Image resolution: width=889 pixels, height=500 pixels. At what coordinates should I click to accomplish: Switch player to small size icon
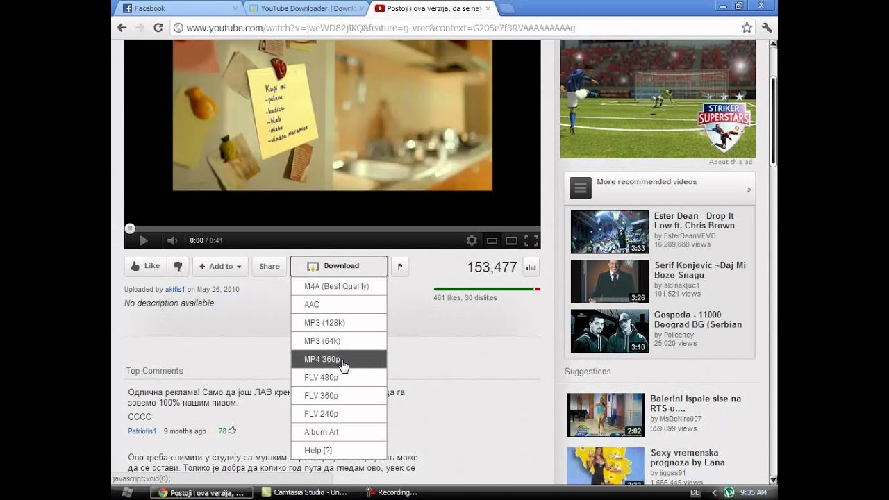492,241
